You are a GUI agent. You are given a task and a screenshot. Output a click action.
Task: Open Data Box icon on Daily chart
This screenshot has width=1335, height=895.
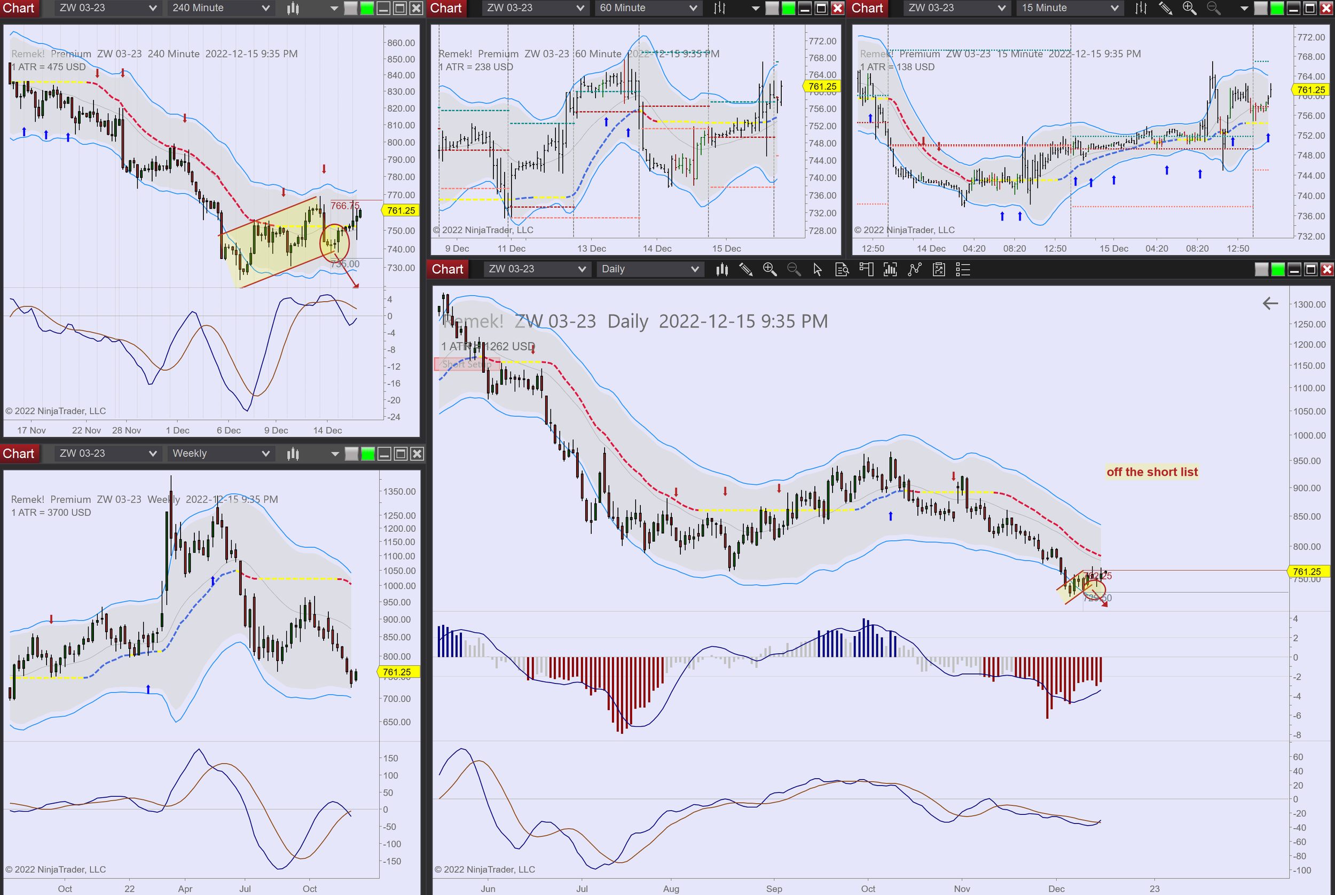[x=842, y=270]
